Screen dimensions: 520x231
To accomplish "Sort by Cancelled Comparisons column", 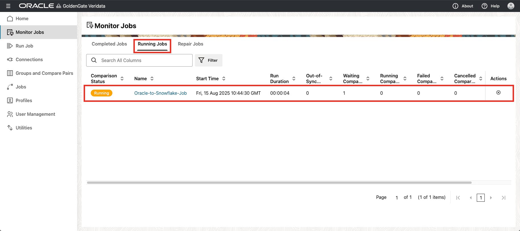I will click(481, 79).
